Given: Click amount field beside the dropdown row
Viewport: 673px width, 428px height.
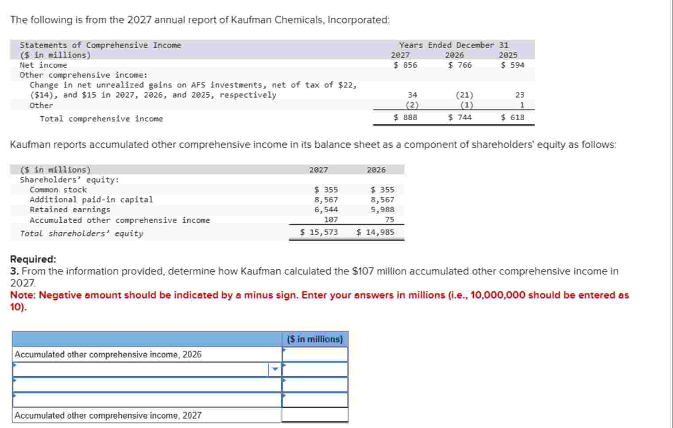Looking at the screenshot, I should click(x=315, y=369).
